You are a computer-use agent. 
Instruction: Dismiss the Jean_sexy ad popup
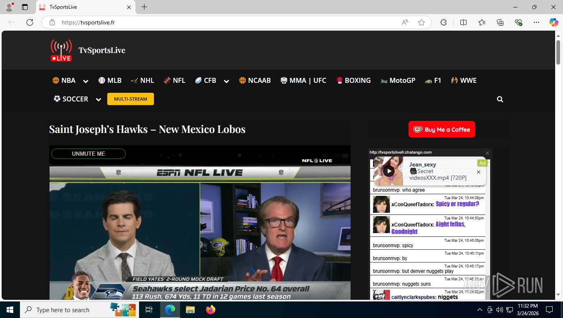(x=479, y=172)
